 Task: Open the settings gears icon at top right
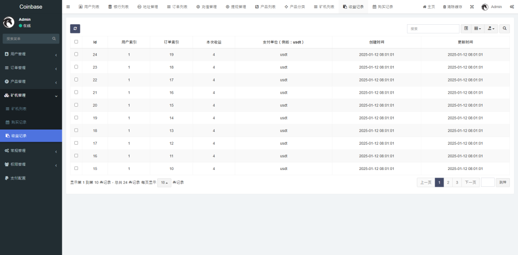511,7
